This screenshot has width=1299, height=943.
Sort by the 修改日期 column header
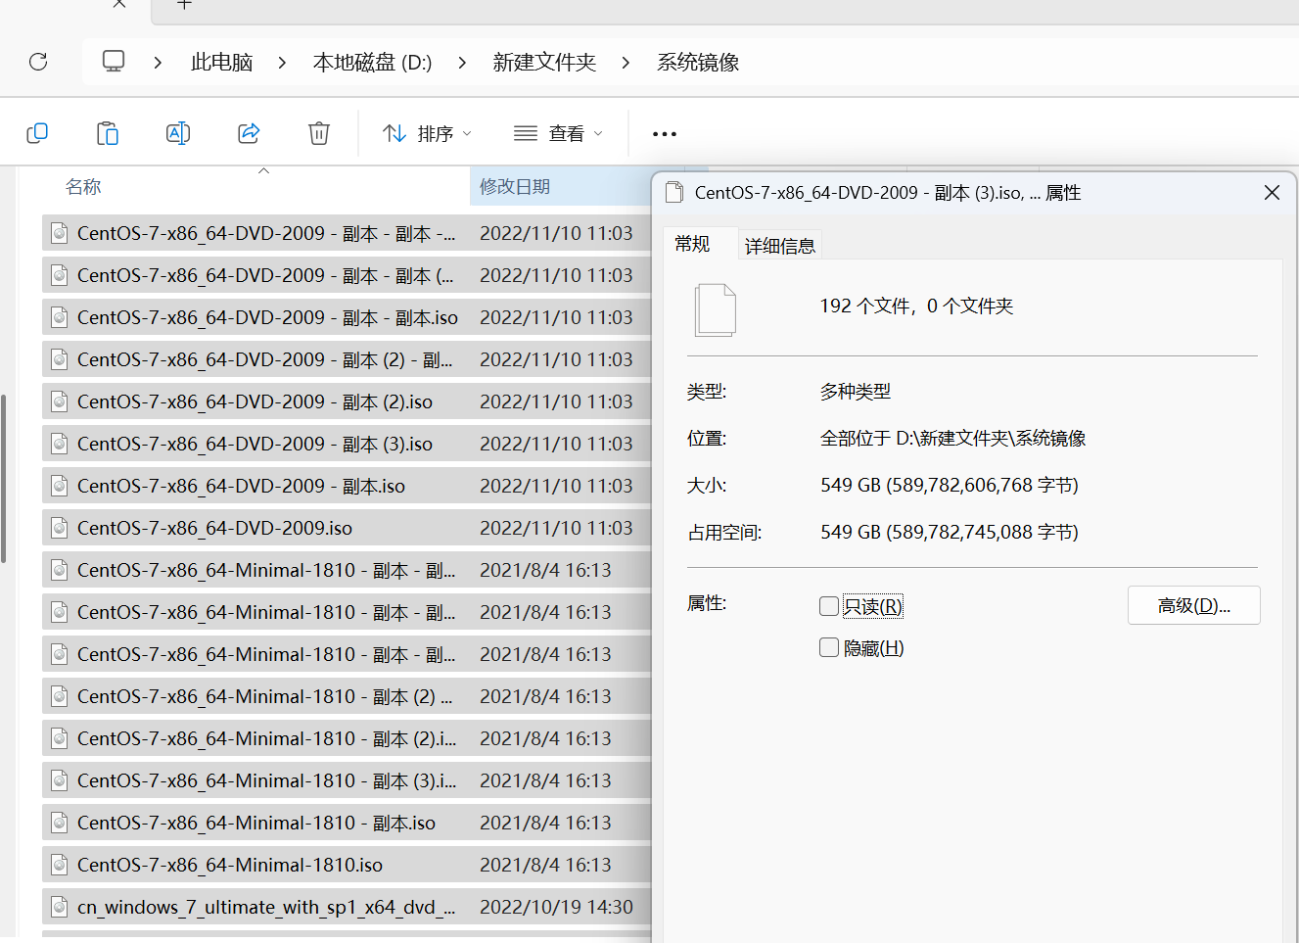[515, 187]
